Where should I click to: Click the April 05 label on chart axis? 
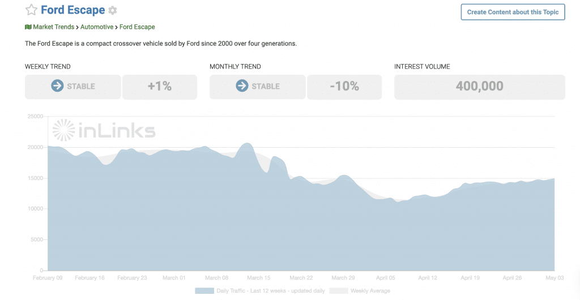385,278
